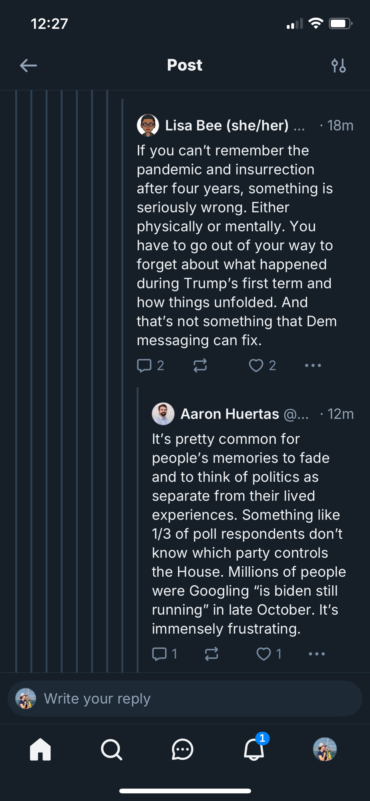Open more options on Aaron Huertas's post

tap(317, 654)
